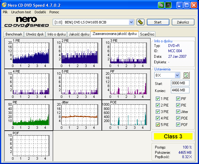Open the Plik menu
This screenshot has width=199, height=164.
5,12
